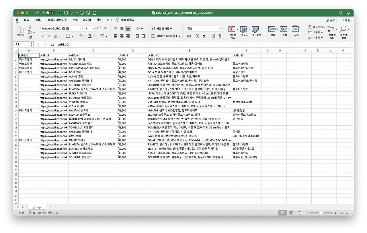Click the Redo circular arrow icon
Screen dimensions: 367x233
point(82,13)
